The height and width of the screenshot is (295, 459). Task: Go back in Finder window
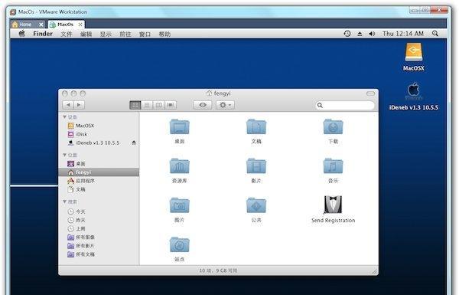pos(68,105)
